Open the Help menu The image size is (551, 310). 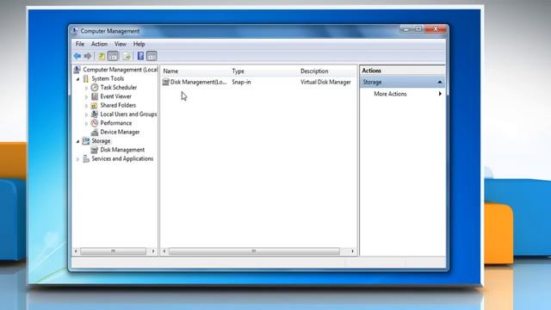pos(139,44)
